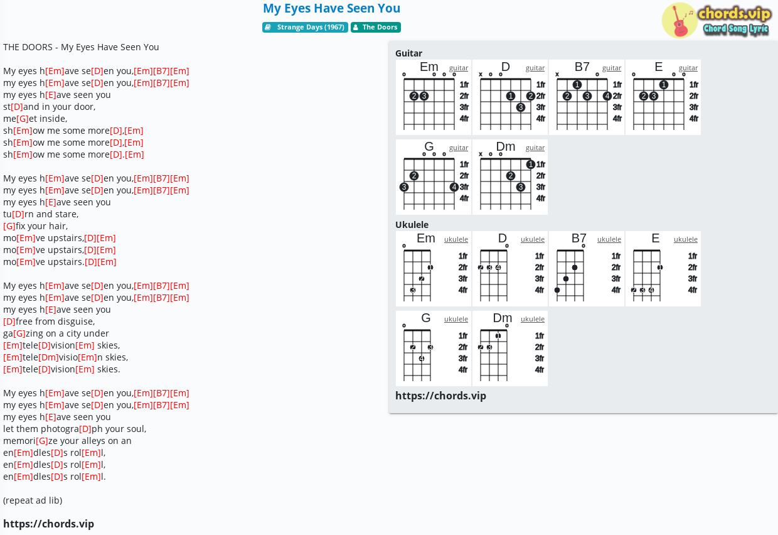
Task: Open the G ukulele chord diagram
Action: pos(434,349)
